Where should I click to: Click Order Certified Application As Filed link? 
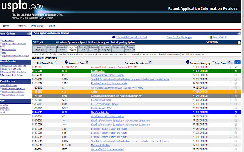coord(131,38)
